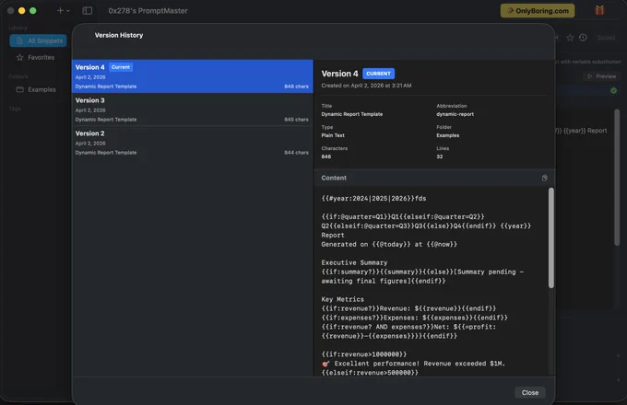This screenshot has height=405, width=627.
Task: Click the Examples folder icon
Action: click(x=19, y=89)
